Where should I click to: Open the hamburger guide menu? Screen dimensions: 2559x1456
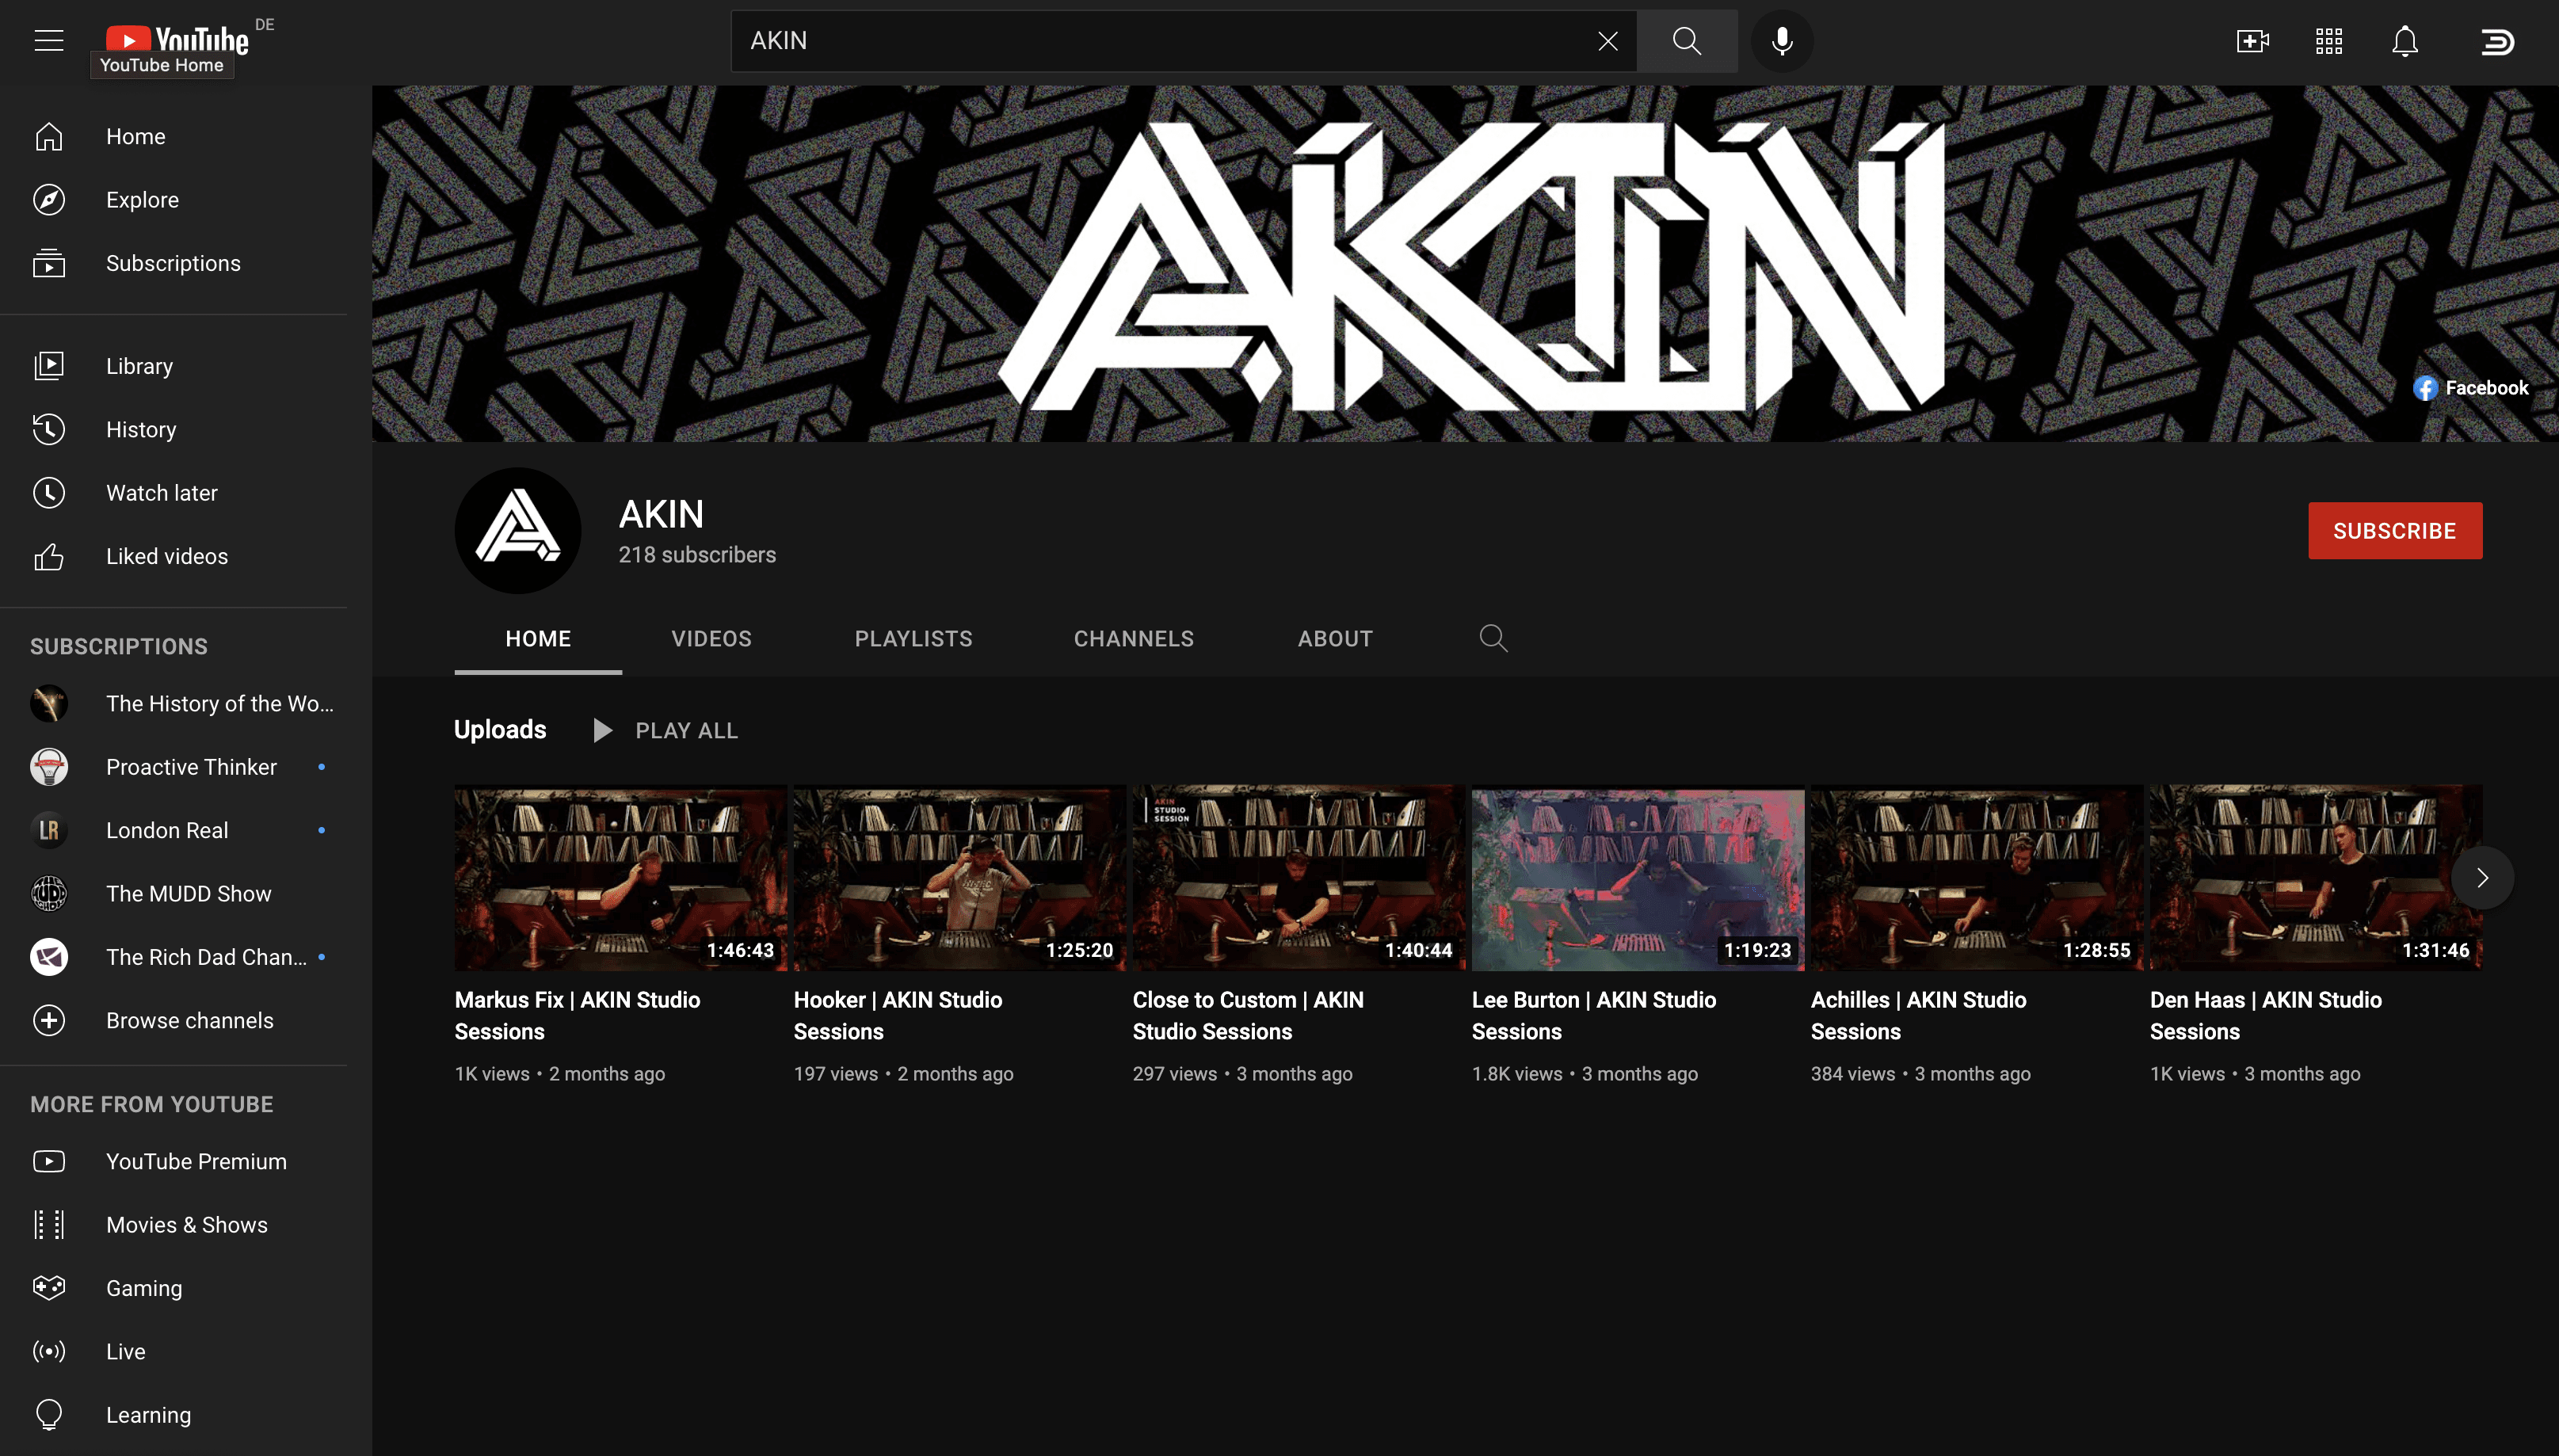point(48,41)
